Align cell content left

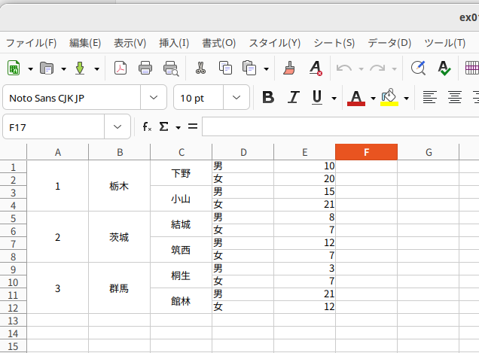(x=429, y=98)
